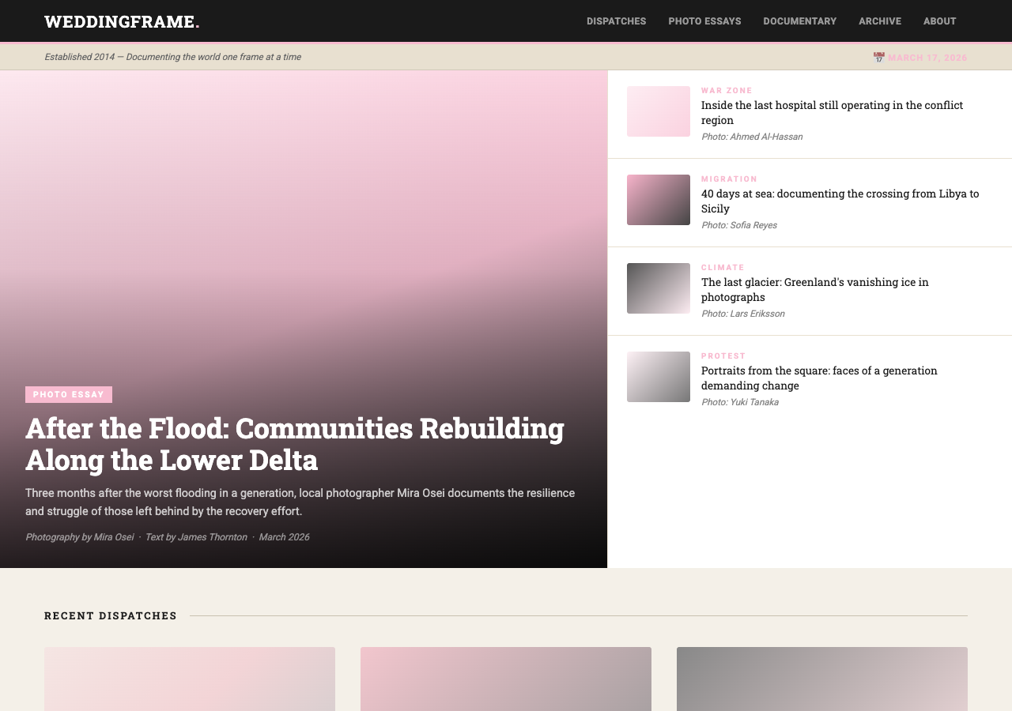Open the Greenland glacier story thumbnail
This screenshot has height=711, width=1012.
pyautogui.click(x=658, y=288)
